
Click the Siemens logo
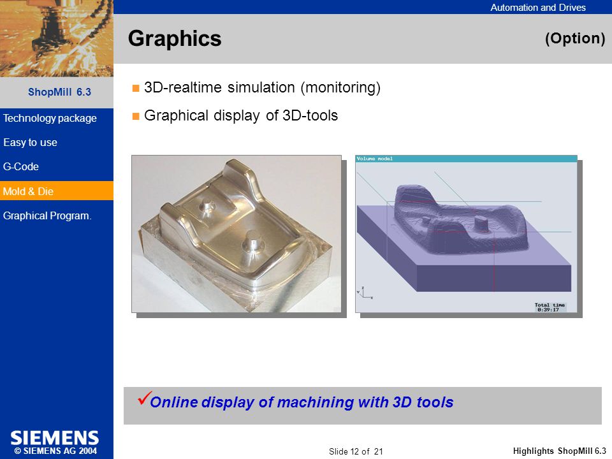(55, 437)
